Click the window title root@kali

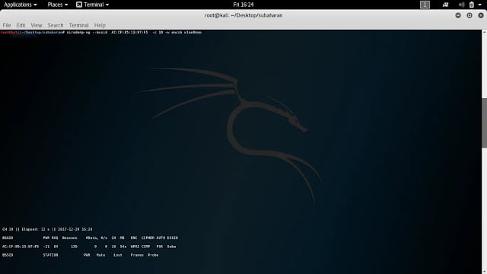[x=243, y=15]
